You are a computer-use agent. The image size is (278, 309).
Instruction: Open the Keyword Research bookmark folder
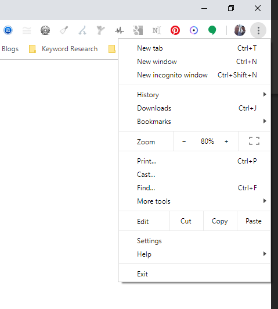63,49
